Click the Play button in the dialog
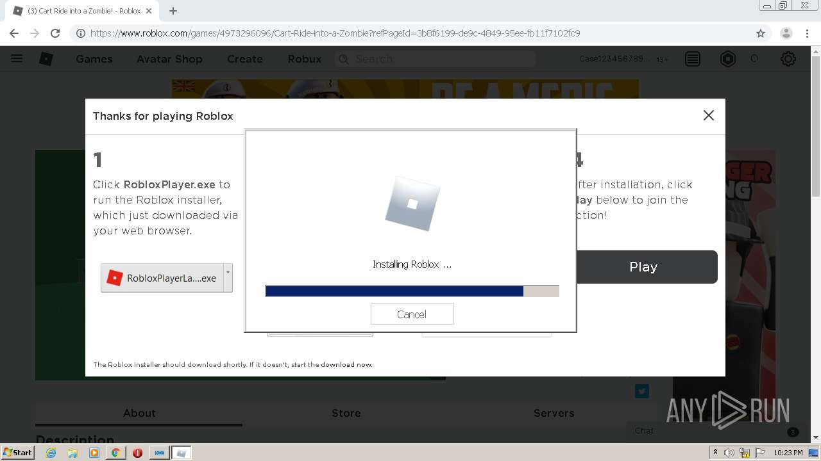Viewport: 821px width, 461px height. pos(643,267)
